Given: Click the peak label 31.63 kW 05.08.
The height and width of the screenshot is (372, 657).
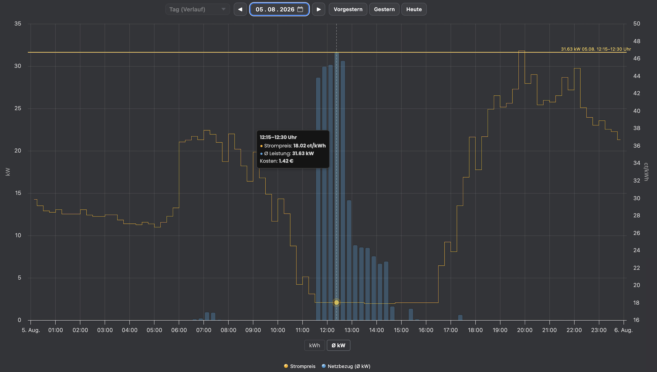Looking at the screenshot, I should point(596,49).
